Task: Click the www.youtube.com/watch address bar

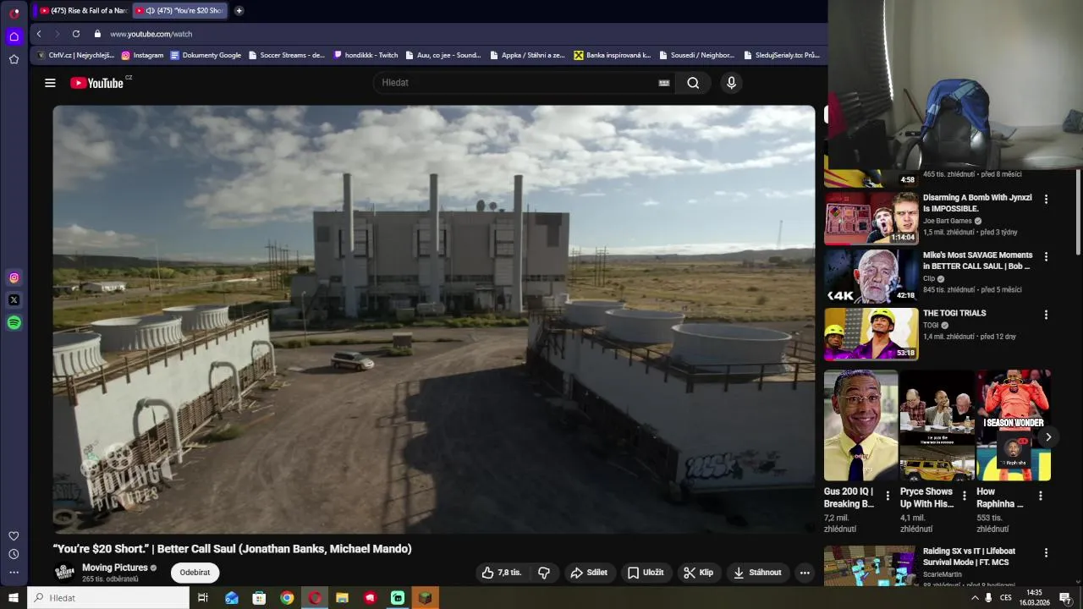Action: pyautogui.click(x=151, y=34)
